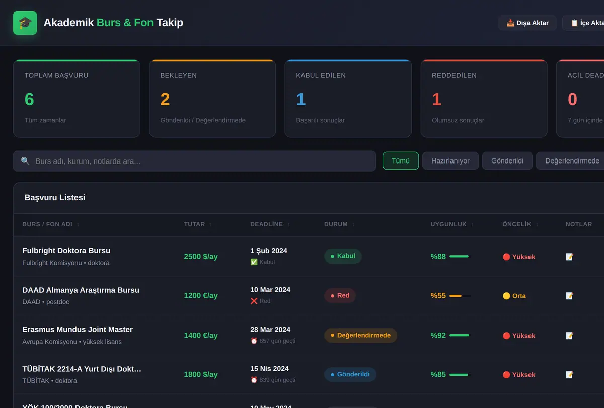Screen dimensions: 604x408
Task: Click the sort arrows beside ÖNCELİK
Action: pyautogui.click(x=537, y=224)
